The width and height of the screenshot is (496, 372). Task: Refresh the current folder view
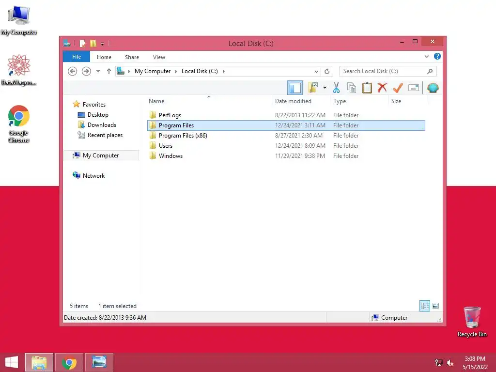(327, 72)
